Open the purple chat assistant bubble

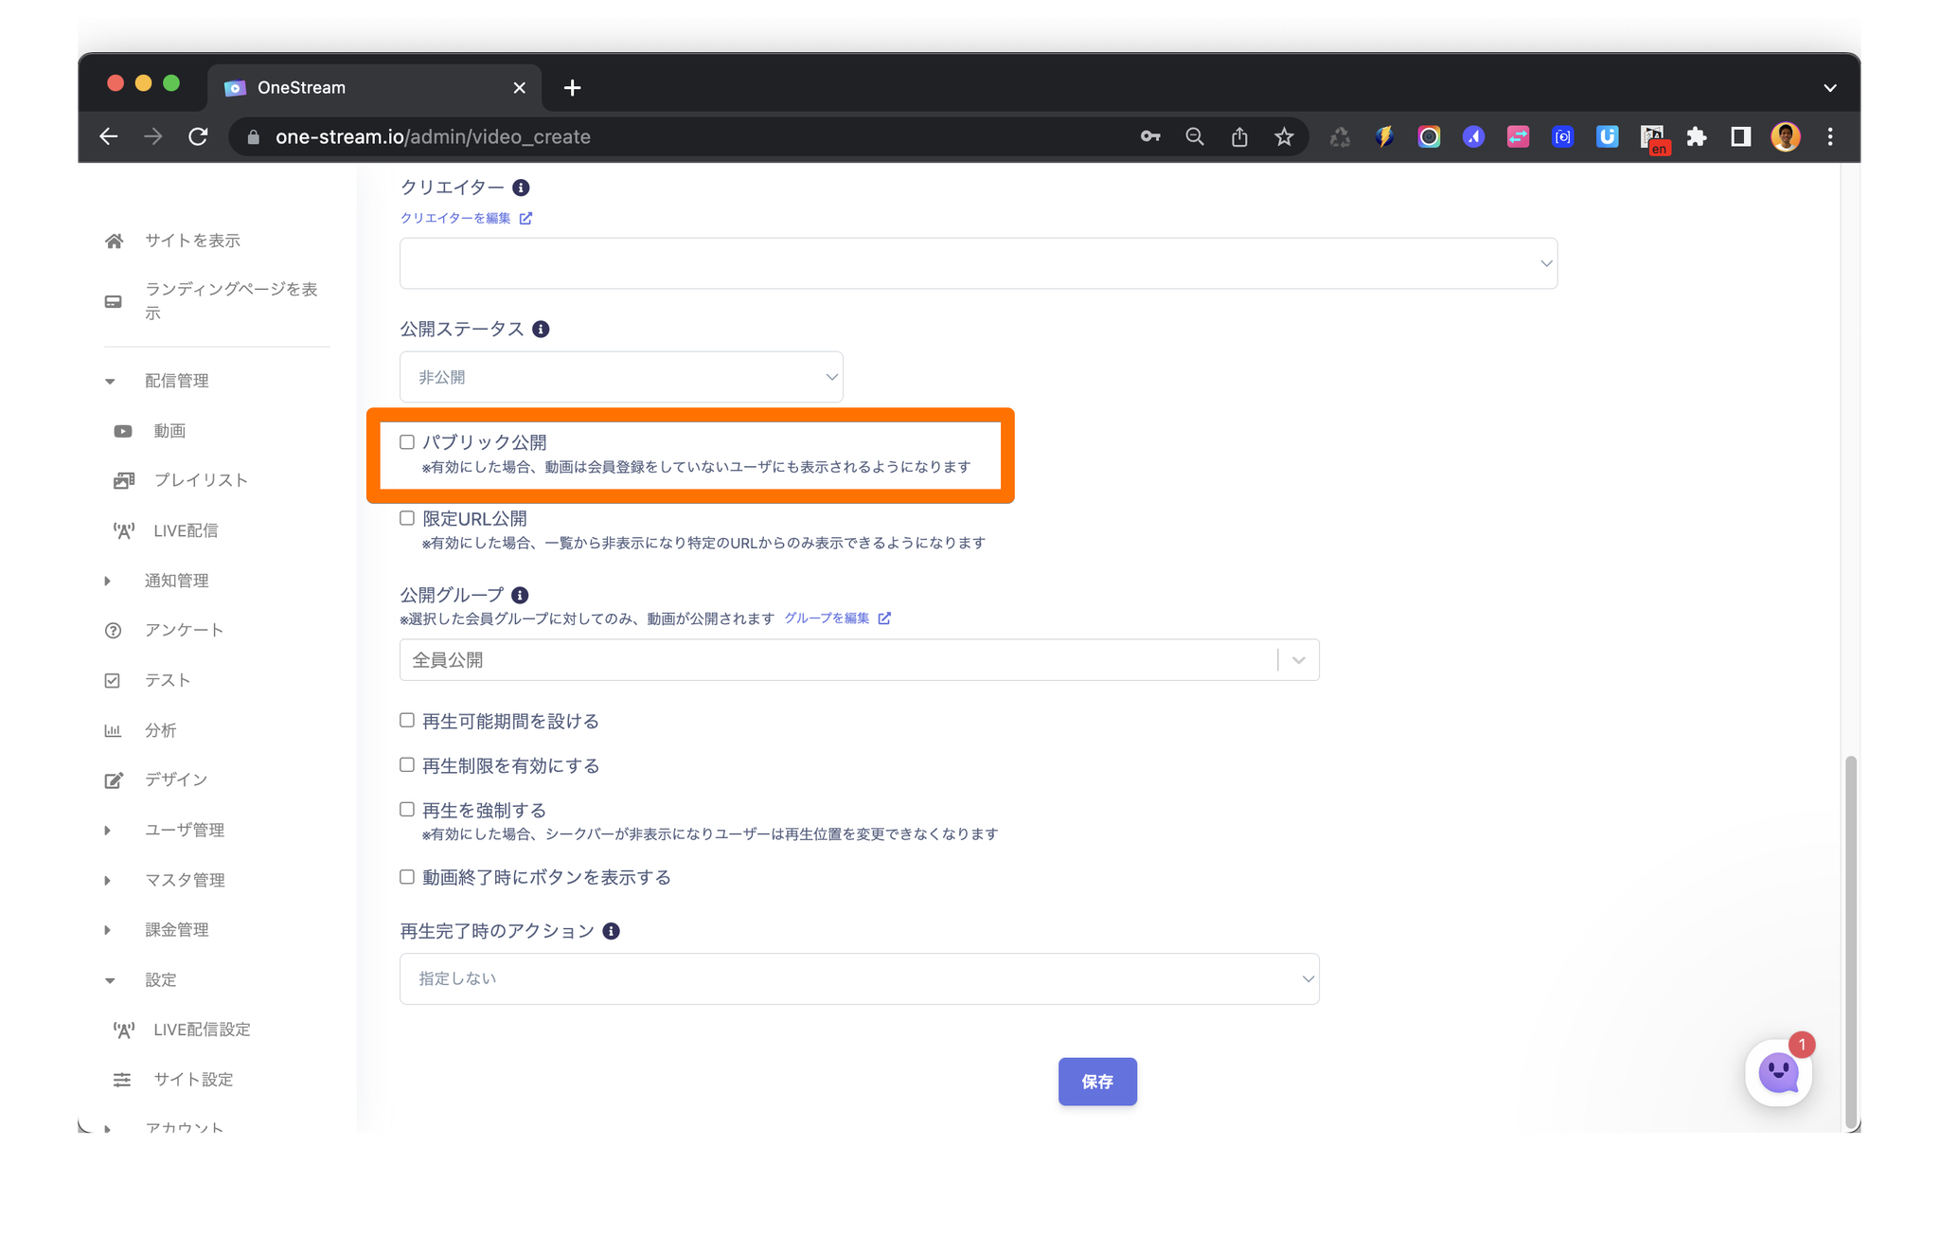[1777, 1073]
